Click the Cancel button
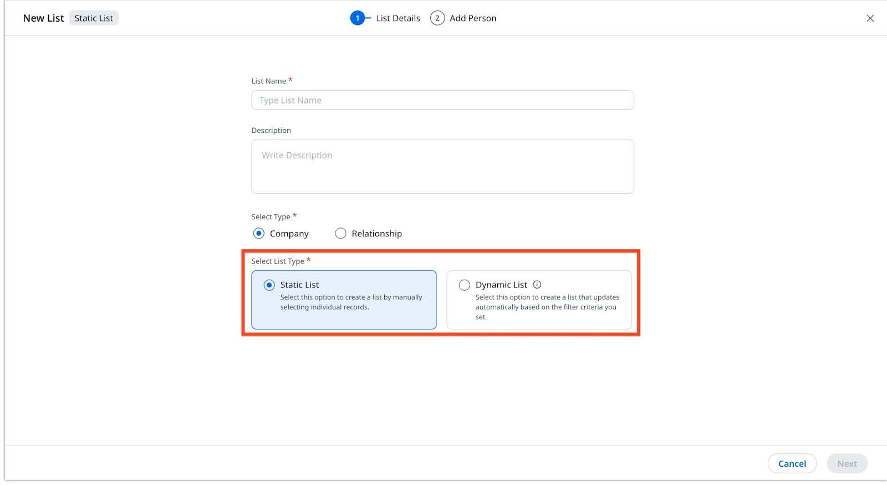The width and height of the screenshot is (887, 485). pos(792,463)
